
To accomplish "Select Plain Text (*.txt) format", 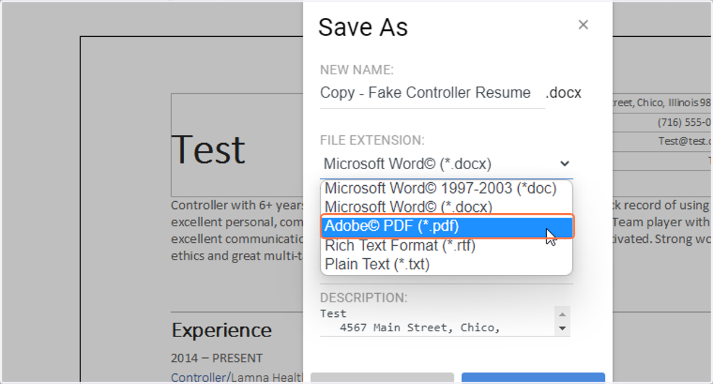I will point(446,264).
